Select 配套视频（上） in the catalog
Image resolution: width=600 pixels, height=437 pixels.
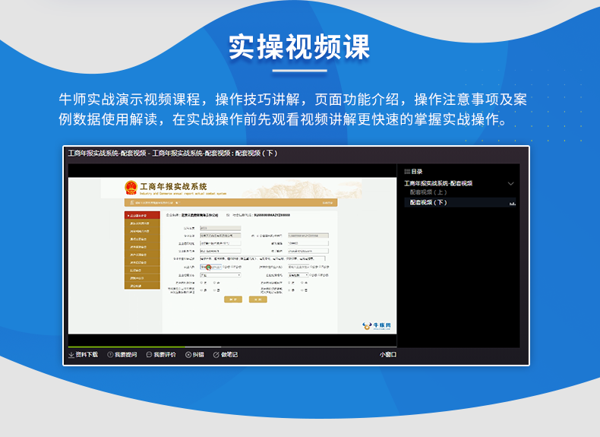(428, 193)
